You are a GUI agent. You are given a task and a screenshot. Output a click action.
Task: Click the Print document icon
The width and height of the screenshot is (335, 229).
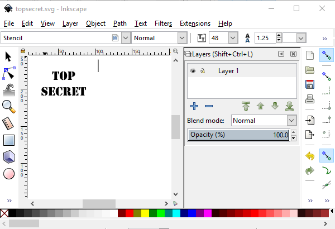click(x=310, y=101)
